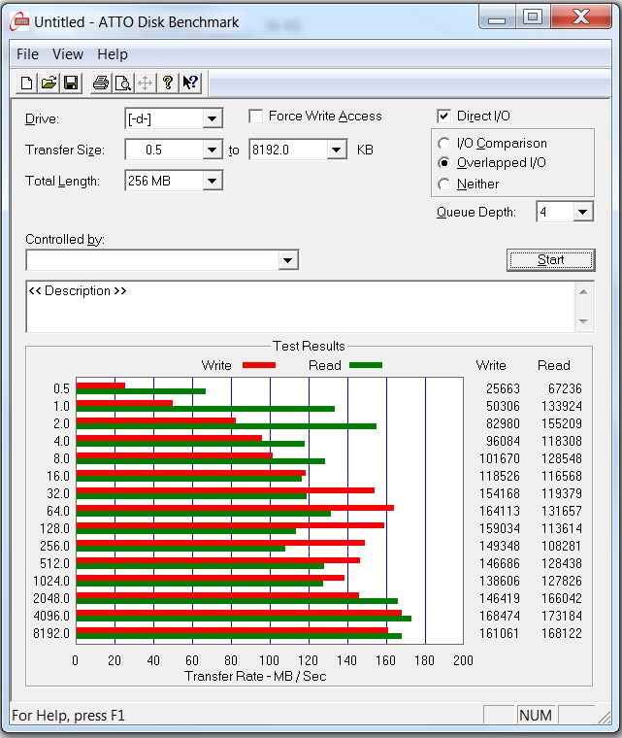The width and height of the screenshot is (622, 738).
Task: Activate the context help pointer icon
Action: click(190, 84)
